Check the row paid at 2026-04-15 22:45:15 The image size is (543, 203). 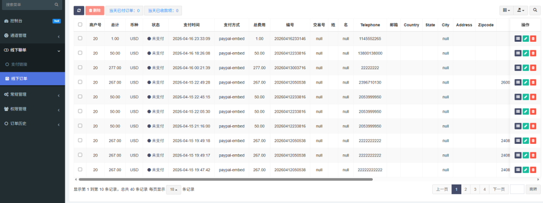tap(80, 97)
